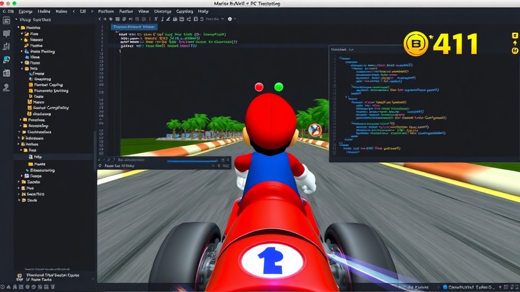Click left chevron in build panel header
The width and height of the screenshot is (520, 292).
click(x=100, y=160)
